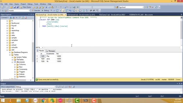Click the Parse checkmark icon

point(54,11)
